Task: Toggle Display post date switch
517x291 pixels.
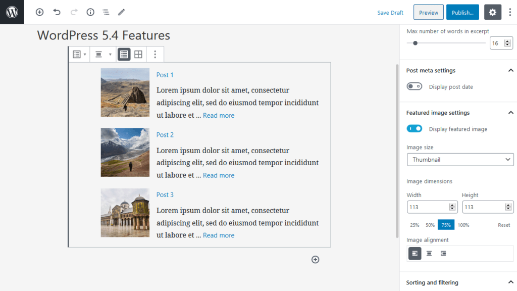Action: pyautogui.click(x=414, y=86)
